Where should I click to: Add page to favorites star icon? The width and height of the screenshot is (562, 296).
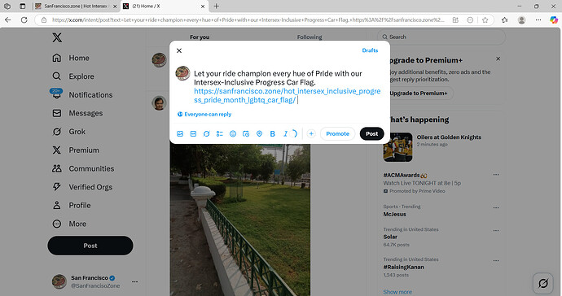pos(485,20)
